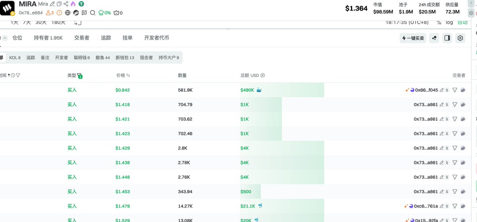Copy token name using the copy icon

click(x=59, y=4)
